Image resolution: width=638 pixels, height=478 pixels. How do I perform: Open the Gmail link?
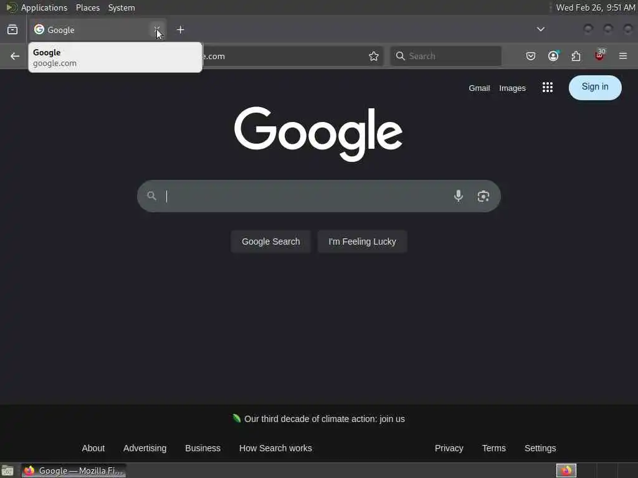[x=479, y=88]
